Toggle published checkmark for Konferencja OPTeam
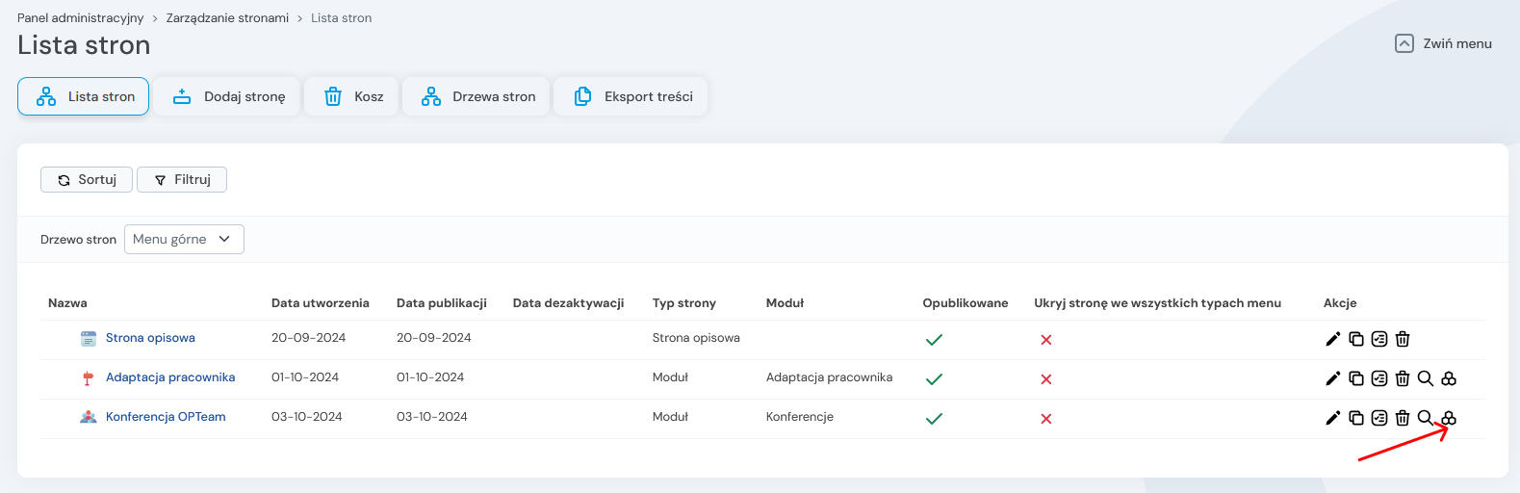The height and width of the screenshot is (493, 1520). (934, 419)
